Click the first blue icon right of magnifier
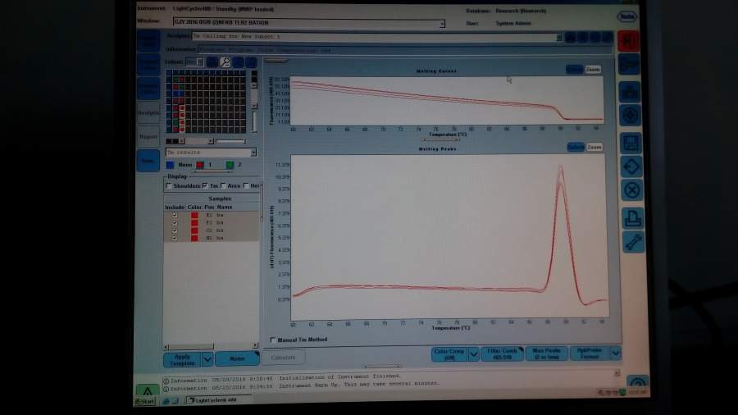Screen dimensions: 738x415 point(238,62)
